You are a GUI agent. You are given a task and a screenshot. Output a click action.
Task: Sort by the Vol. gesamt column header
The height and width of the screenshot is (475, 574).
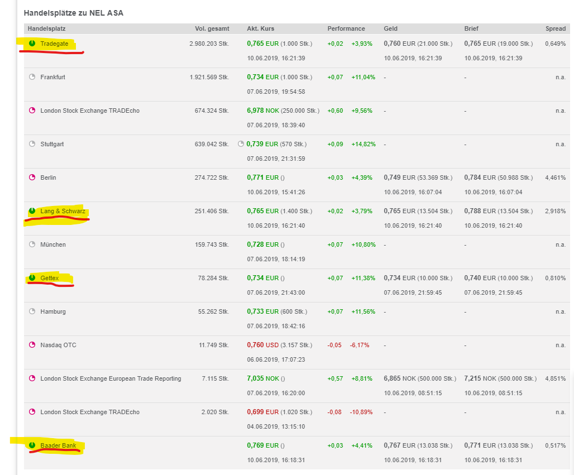[212, 28]
